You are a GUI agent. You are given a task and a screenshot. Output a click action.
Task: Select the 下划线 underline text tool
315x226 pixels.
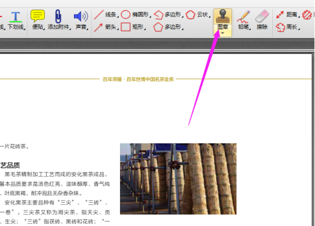pos(16,20)
